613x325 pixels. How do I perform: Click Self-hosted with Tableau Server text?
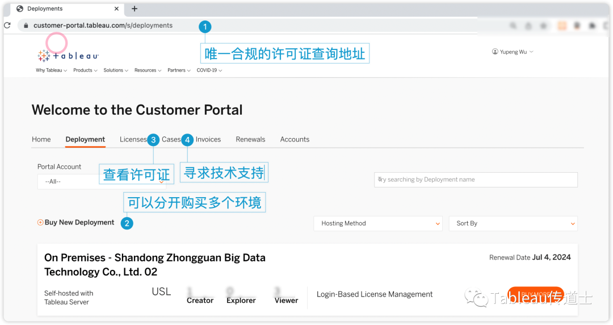[69, 298]
